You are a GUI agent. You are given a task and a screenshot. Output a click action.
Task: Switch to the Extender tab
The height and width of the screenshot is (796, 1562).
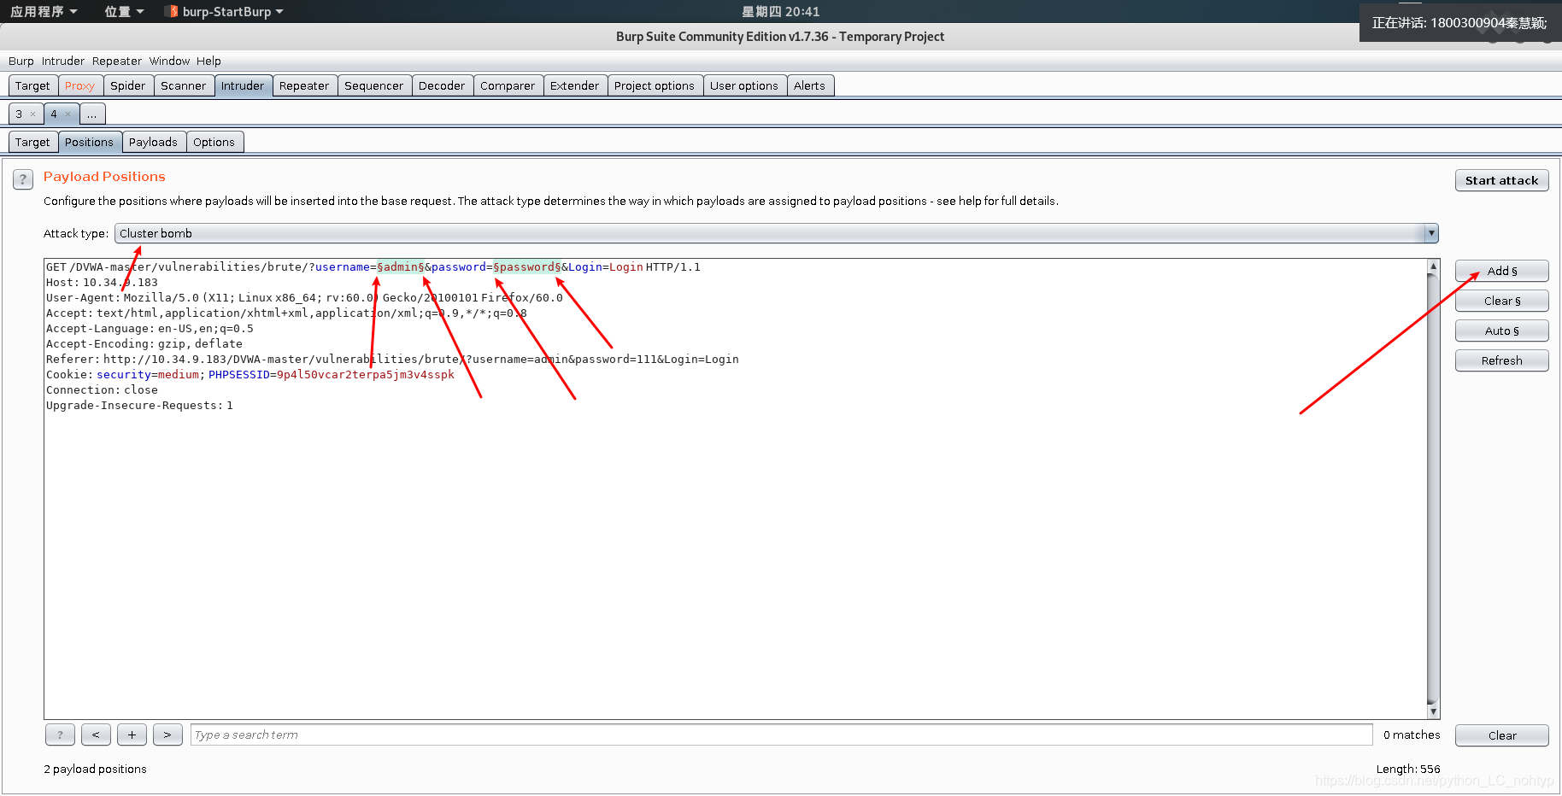[x=574, y=85]
